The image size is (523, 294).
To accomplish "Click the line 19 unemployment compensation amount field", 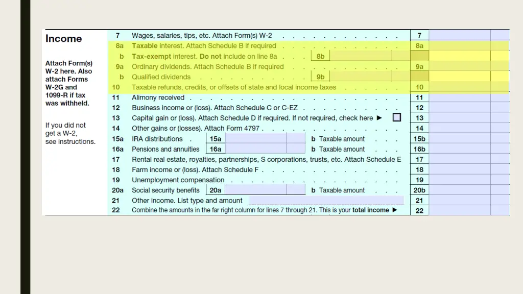I will click(459, 180).
